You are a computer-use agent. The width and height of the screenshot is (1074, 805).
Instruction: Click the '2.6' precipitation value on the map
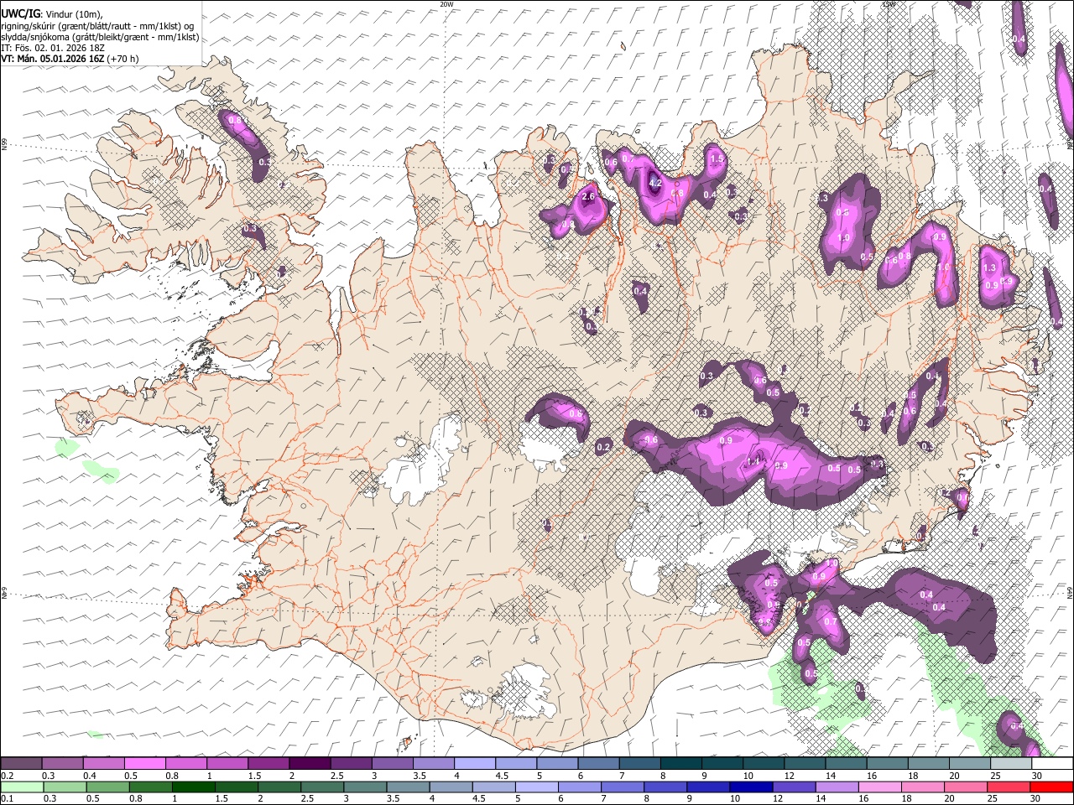click(588, 197)
